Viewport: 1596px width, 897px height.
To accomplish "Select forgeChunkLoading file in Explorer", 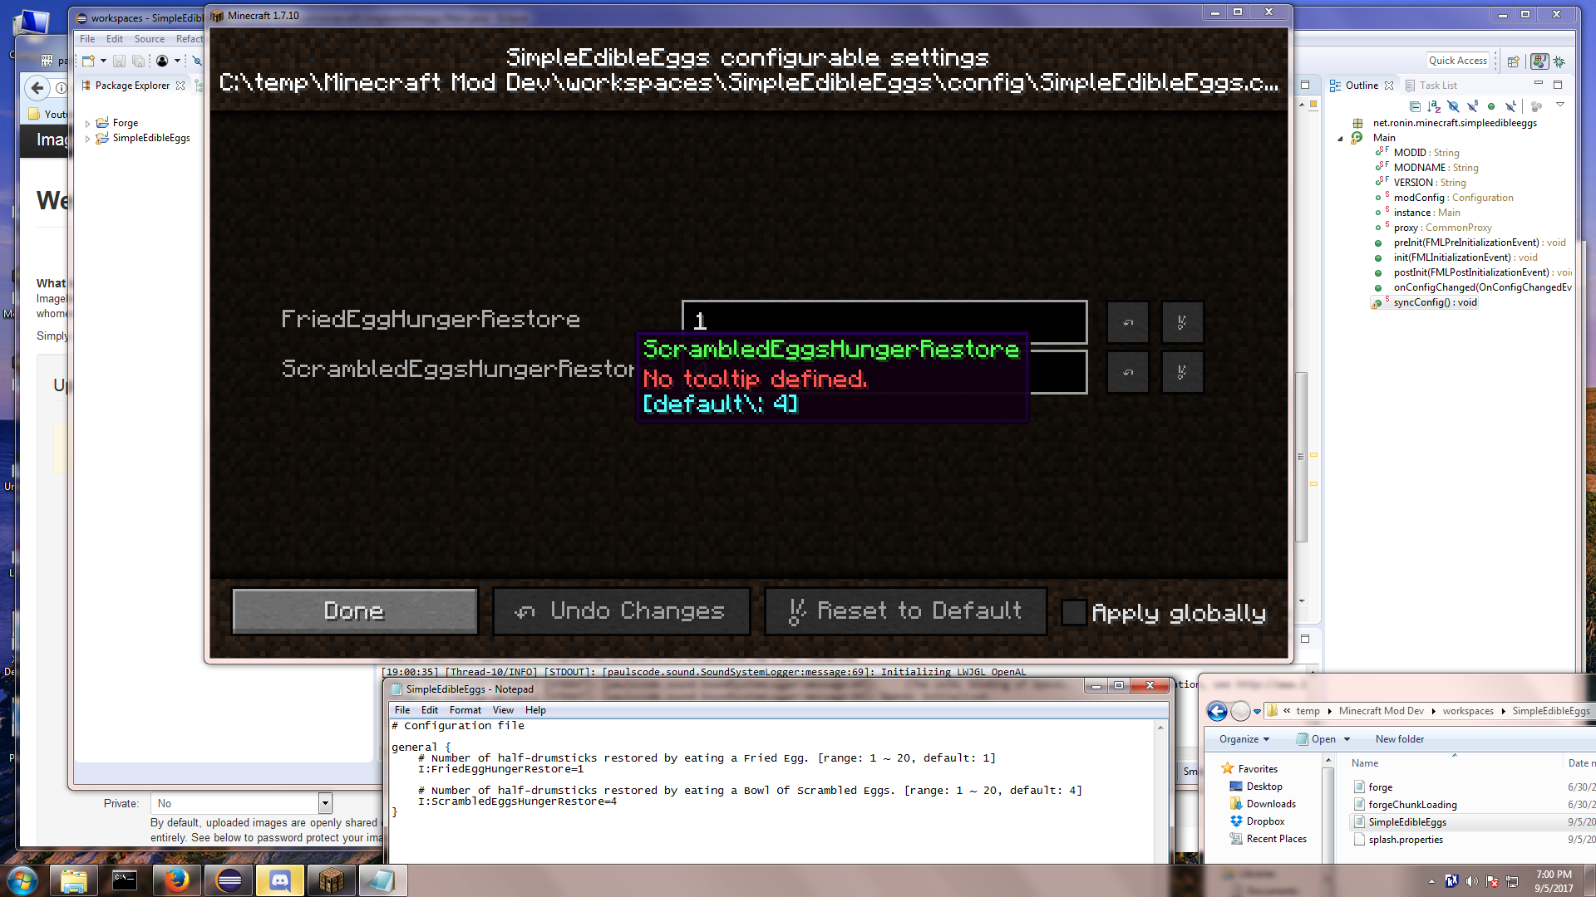I will (x=1411, y=805).
